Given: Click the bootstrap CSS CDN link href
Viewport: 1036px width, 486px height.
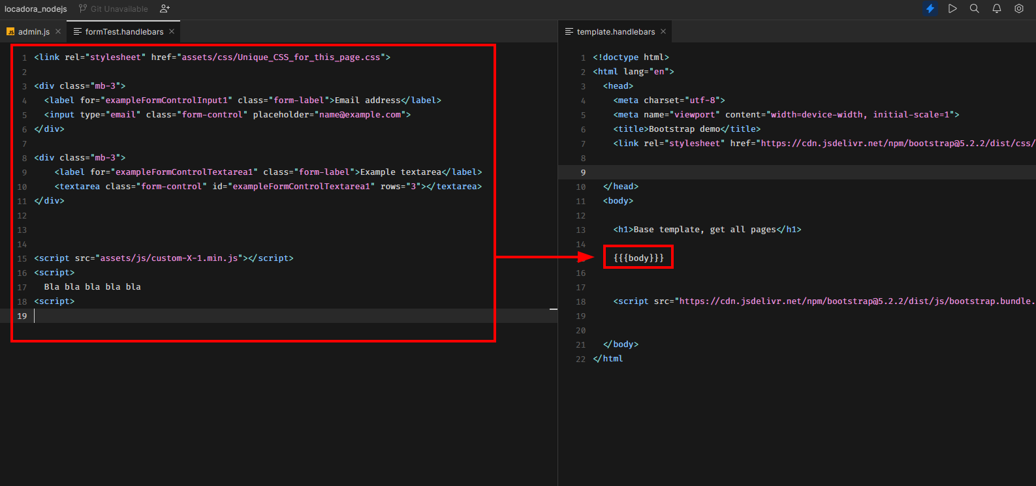Looking at the screenshot, I should coord(898,144).
